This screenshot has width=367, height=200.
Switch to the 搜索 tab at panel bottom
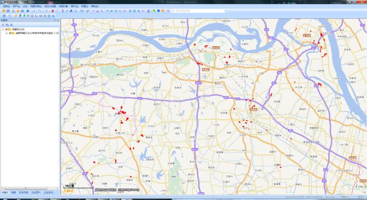coord(14,193)
